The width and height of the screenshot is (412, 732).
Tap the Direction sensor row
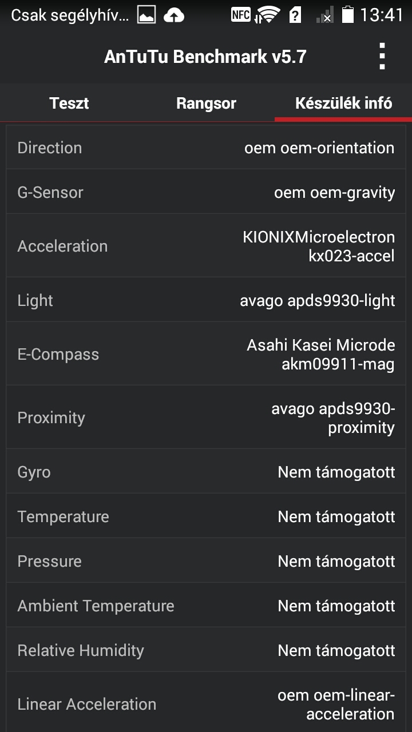click(206, 148)
